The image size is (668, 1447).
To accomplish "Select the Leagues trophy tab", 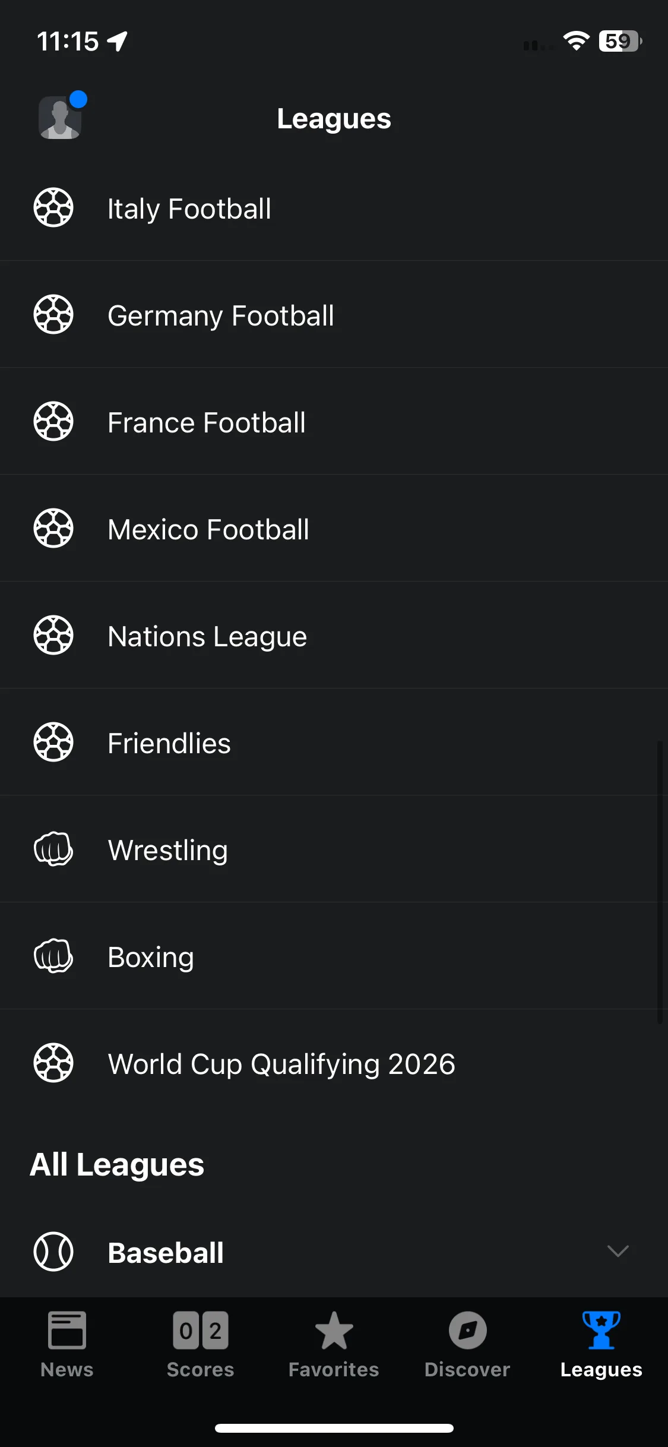I will click(601, 1344).
